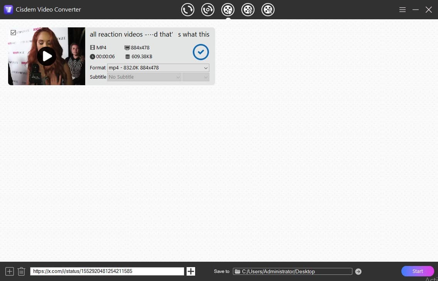Expand the Format dropdown mp4 832.0K
438x281 pixels.
158,68
